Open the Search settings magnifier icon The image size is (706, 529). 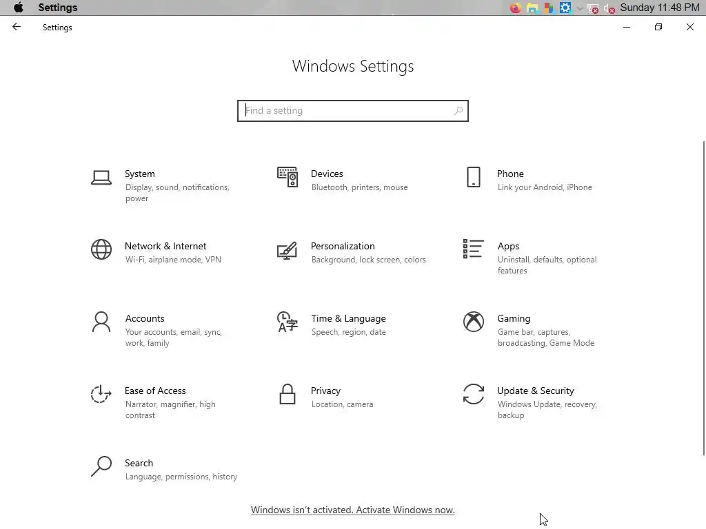pyautogui.click(x=101, y=466)
